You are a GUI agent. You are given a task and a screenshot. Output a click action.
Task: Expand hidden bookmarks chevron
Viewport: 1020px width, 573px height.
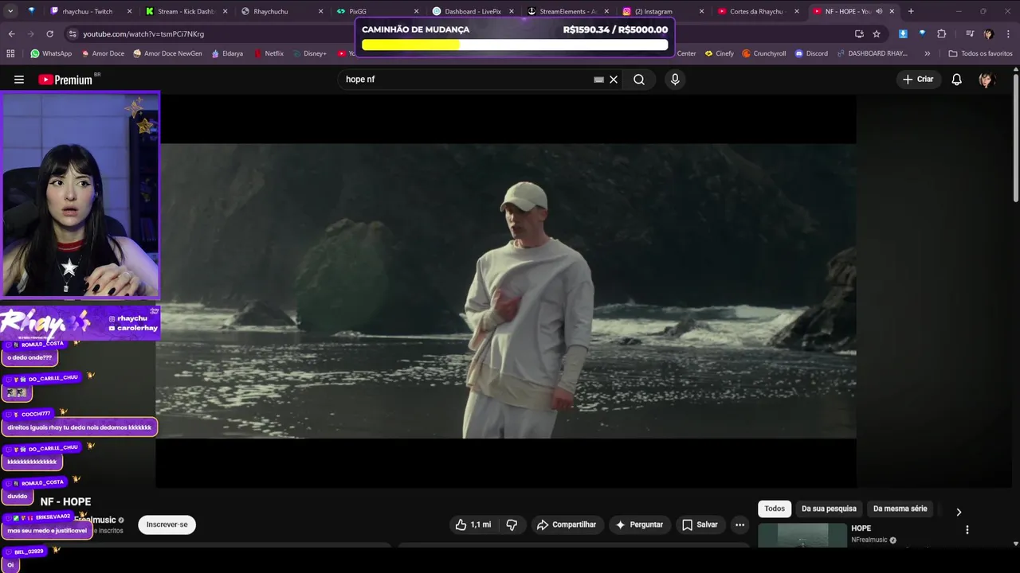927,53
